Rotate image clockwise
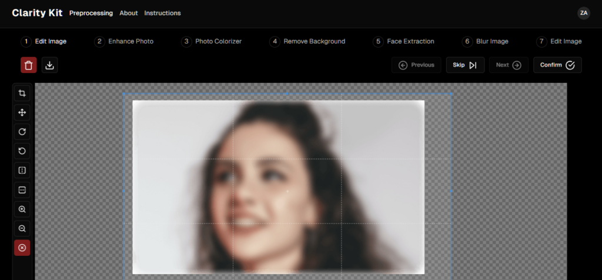Viewport: 602px width, 280px height. [x=22, y=132]
